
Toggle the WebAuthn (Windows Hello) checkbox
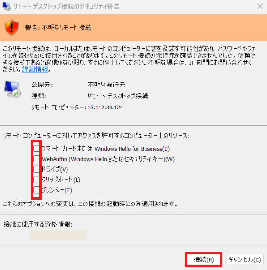[36, 159]
